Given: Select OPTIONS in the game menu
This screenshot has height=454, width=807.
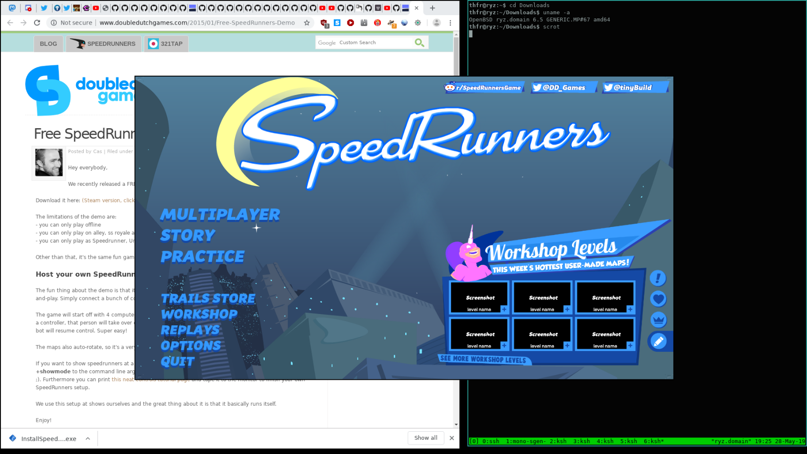Looking at the screenshot, I should coord(191,346).
